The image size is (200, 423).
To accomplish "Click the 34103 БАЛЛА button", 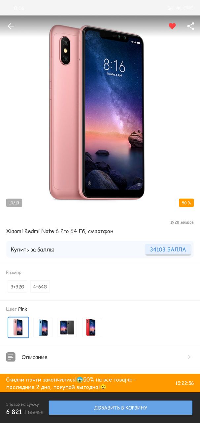I will click(168, 250).
